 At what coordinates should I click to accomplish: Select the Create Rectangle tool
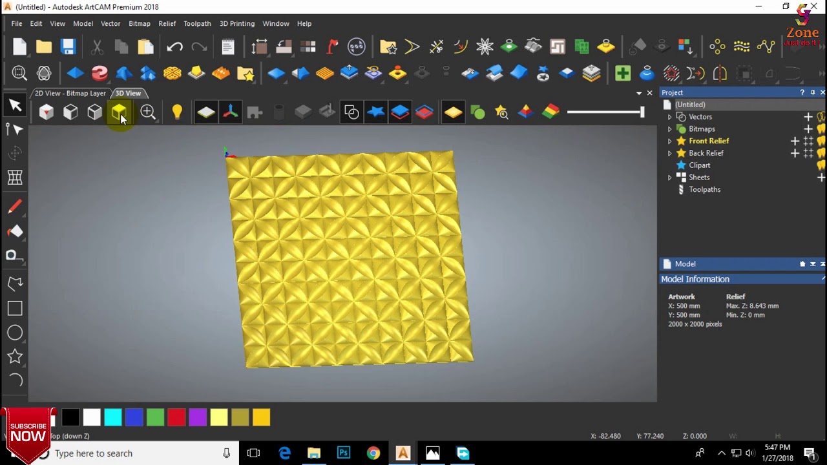tap(15, 308)
